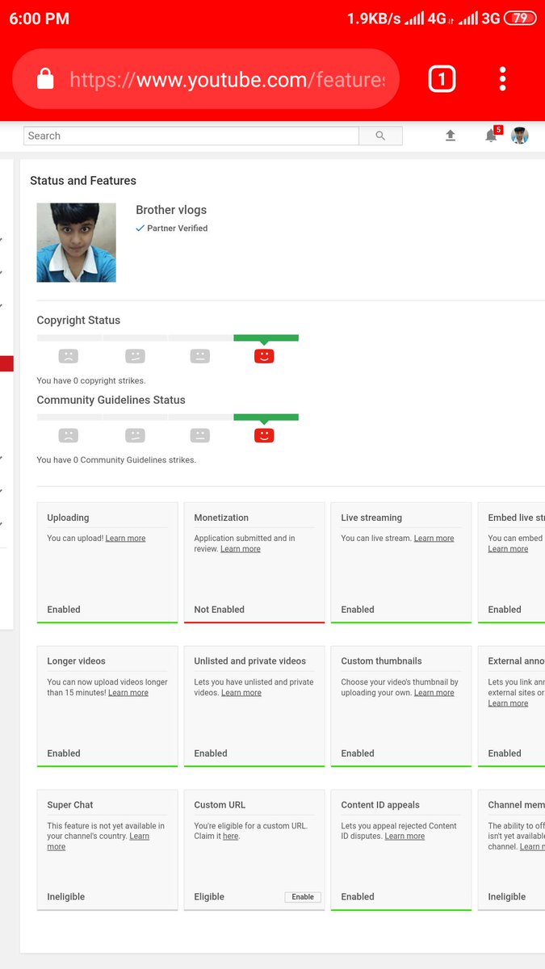Click the first gray sad face under Community Guidelines
This screenshot has width=545, height=969.
[x=69, y=435]
